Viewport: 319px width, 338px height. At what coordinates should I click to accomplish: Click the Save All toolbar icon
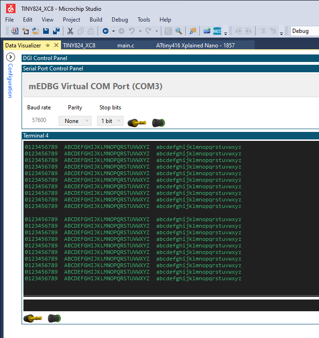coord(56,31)
